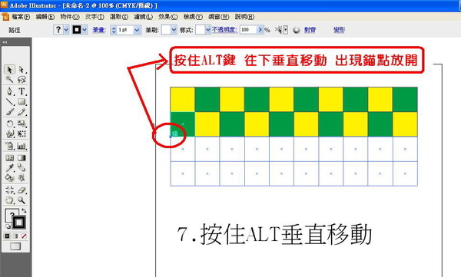Toggle Gradient mode button below swatches
461x277 pixels.
click(x=15, y=236)
